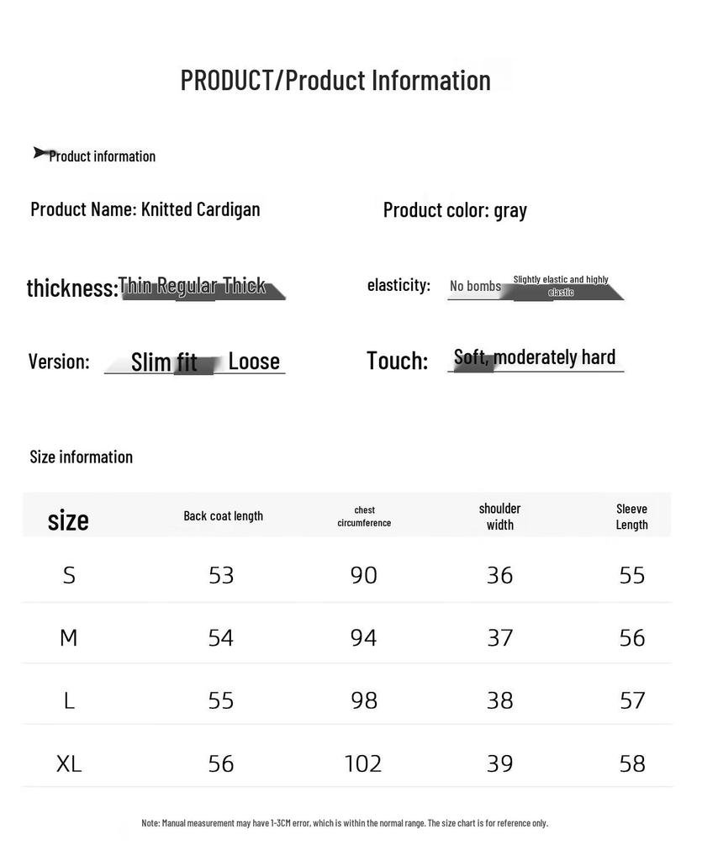Click the Sleeve Length column header
Image resolution: width=702 pixels, height=861 pixels.
pyautogui.click(x=631, y=516)
